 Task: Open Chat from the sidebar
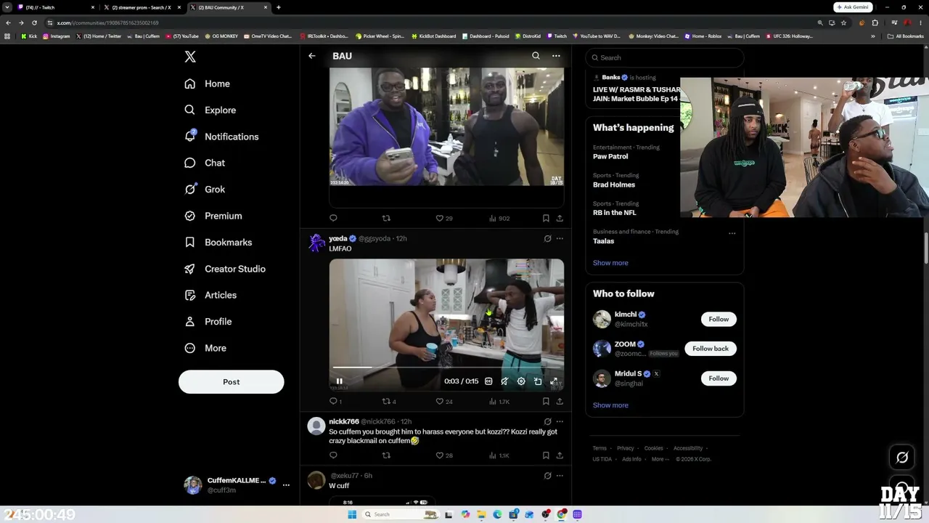(x=205, y=163)
